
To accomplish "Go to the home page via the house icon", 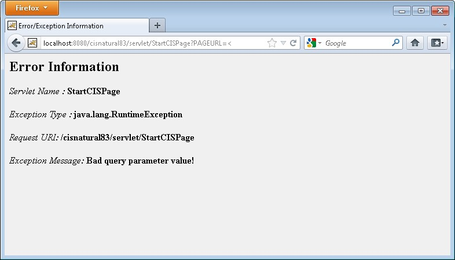I will coord(415,43).
